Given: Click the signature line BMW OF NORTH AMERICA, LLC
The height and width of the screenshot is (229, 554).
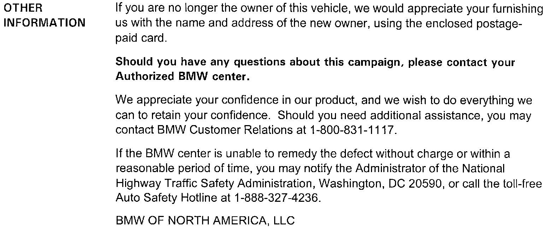Looking at the screenshot, I should click(x=205, y=221).
